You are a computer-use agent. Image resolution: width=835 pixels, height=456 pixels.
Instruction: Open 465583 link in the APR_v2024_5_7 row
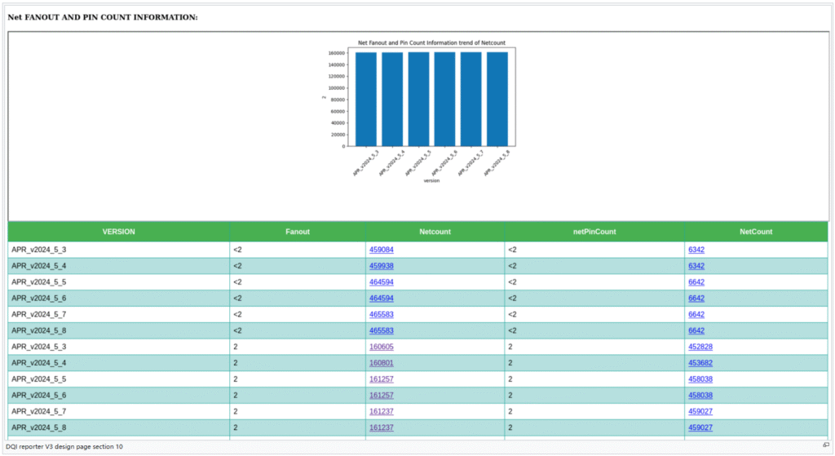[381, 314]
